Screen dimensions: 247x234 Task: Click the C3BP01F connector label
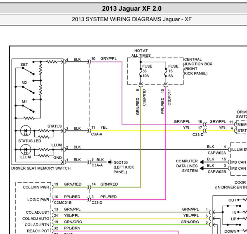[x=169, y=97]
